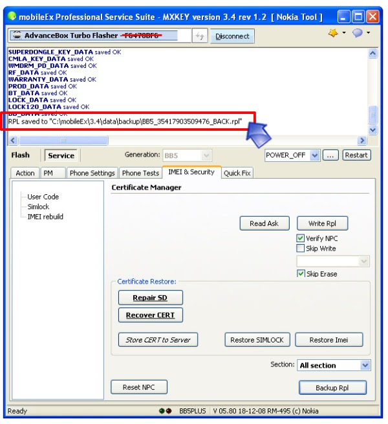Click Store CERT to Server button

tap(158, 340)
